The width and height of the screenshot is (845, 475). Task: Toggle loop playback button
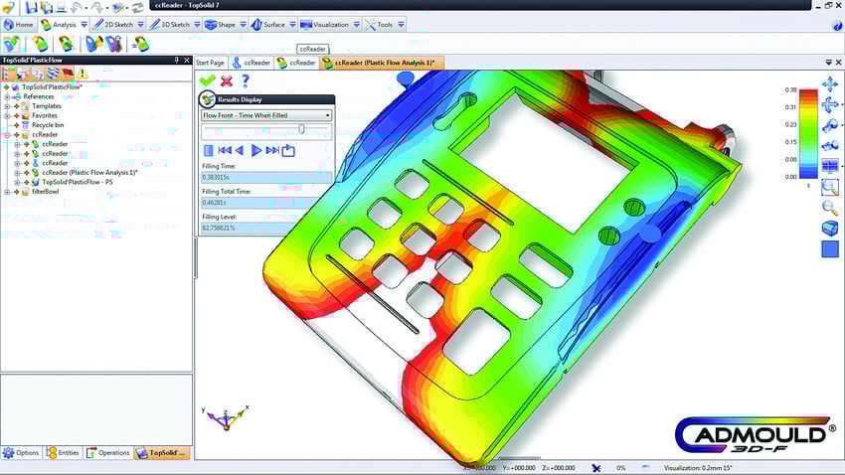click(289, 151)
